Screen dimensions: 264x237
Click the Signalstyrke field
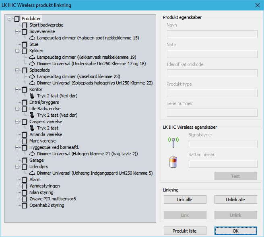(x=223, y=144)
